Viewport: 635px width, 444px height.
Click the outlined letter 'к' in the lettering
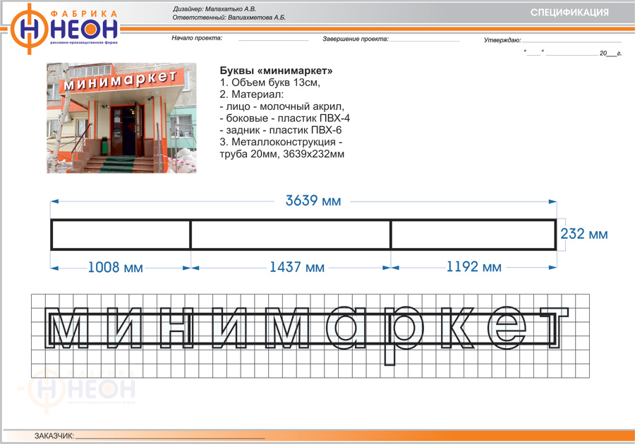point(459,328)
